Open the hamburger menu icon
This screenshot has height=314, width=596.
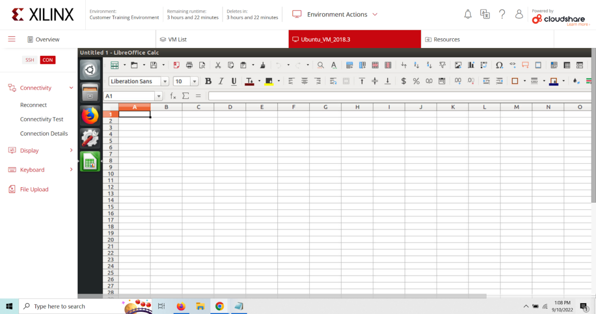(x=12, y=39)
